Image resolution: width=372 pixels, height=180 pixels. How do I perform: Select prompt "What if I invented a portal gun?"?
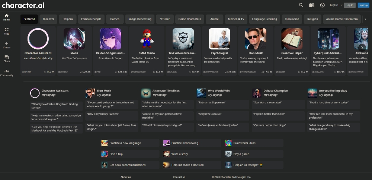point(167,127)
